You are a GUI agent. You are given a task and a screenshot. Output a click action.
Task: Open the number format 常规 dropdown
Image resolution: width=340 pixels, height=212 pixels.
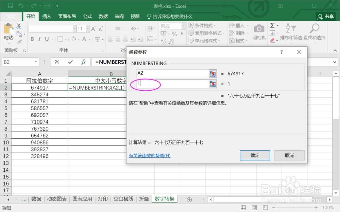coord(184,26)
